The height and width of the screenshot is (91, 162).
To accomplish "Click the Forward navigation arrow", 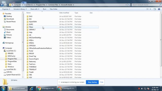I will click(6, 5).
